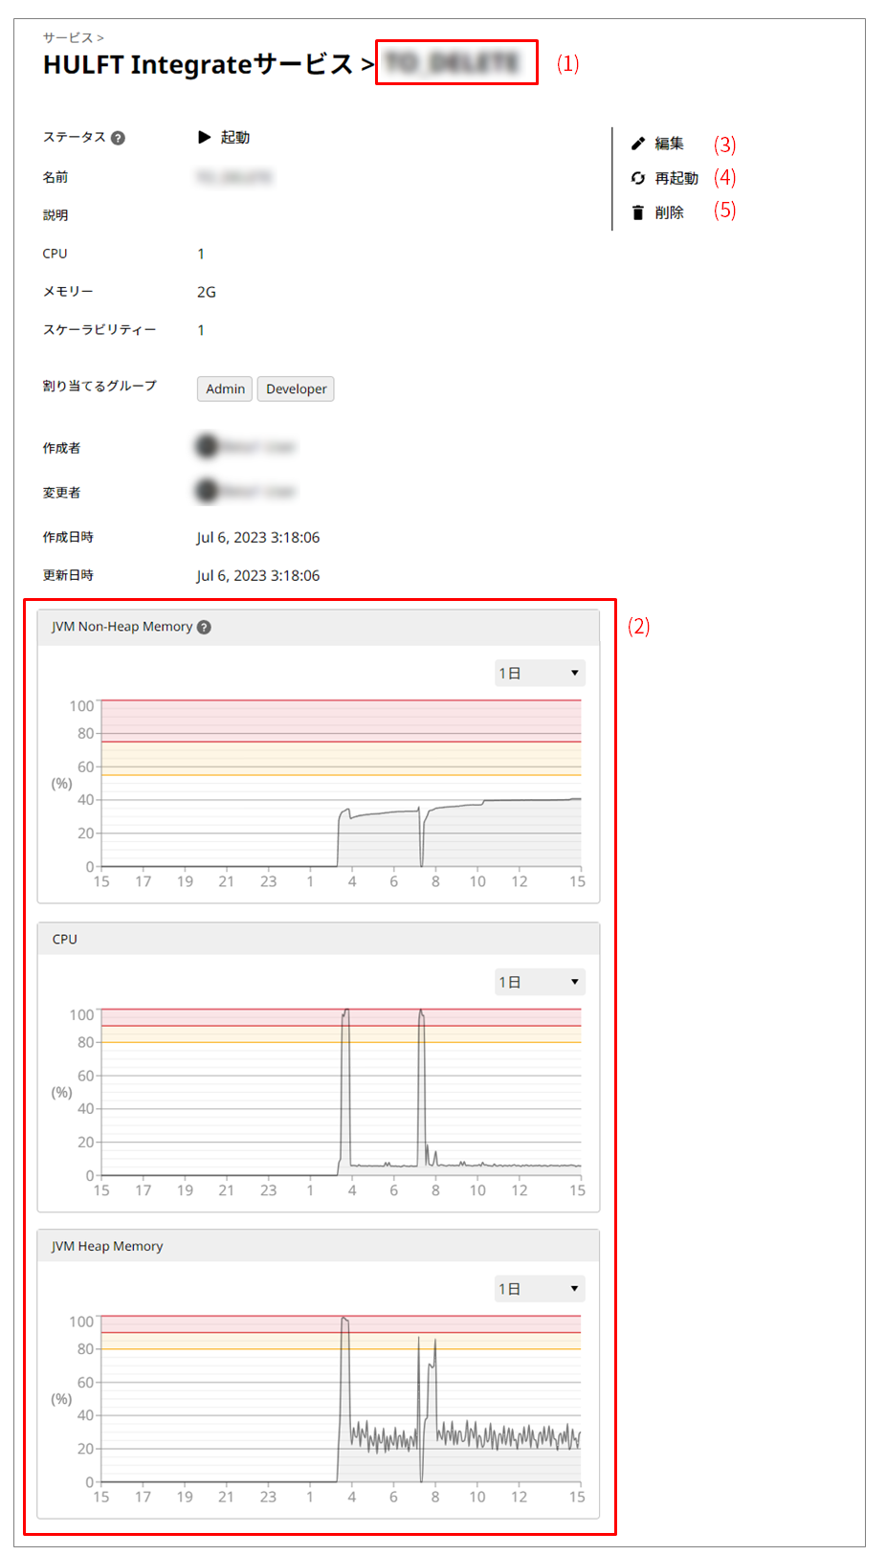Click help icon next to JVM Non-Heap Memory

coord(204,627)
